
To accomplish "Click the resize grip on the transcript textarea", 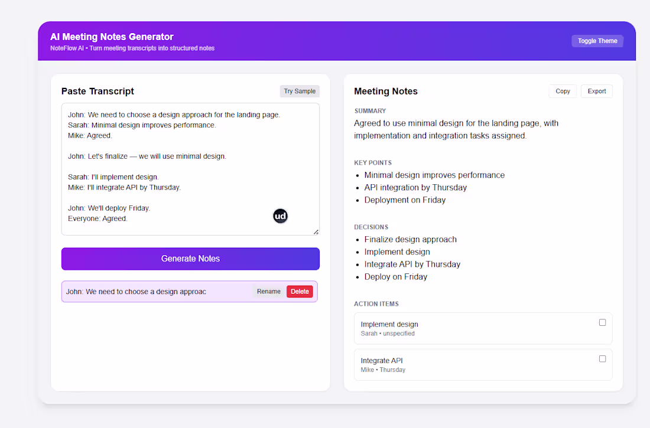I will tap(316, 231).
